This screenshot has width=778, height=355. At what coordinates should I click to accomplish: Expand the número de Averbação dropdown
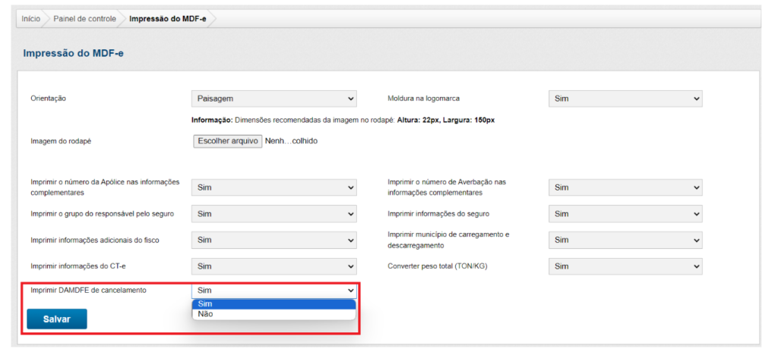coord(625,187)
